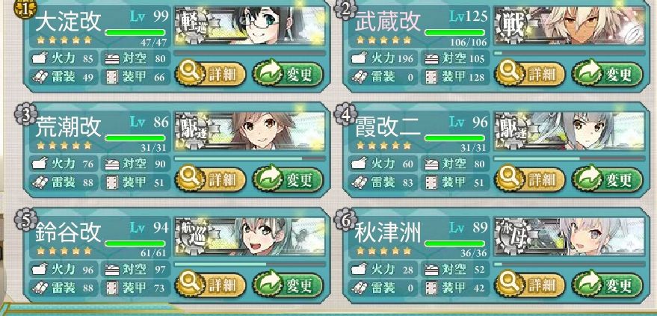Click 秋津洲 green HP bar
The height and width of the screenshot is (316, 657).
tap(454, 244)
